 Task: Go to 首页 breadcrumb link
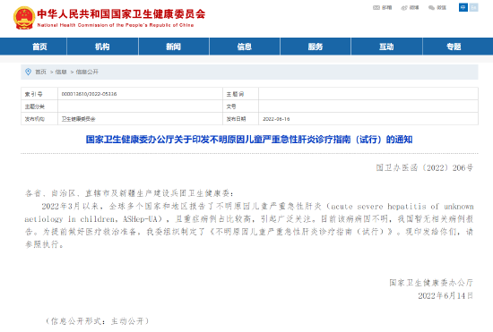coord(40,72)
